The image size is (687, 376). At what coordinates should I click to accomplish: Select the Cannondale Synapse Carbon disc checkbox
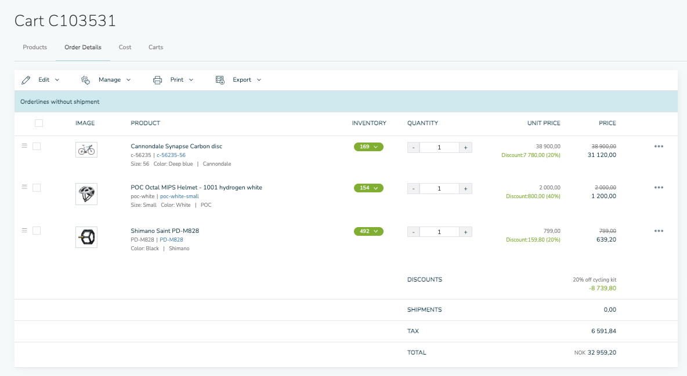pos(37,147)
